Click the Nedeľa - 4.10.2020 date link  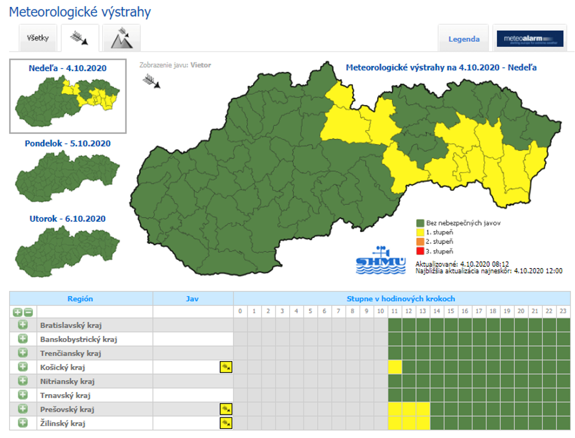point(67,68)
